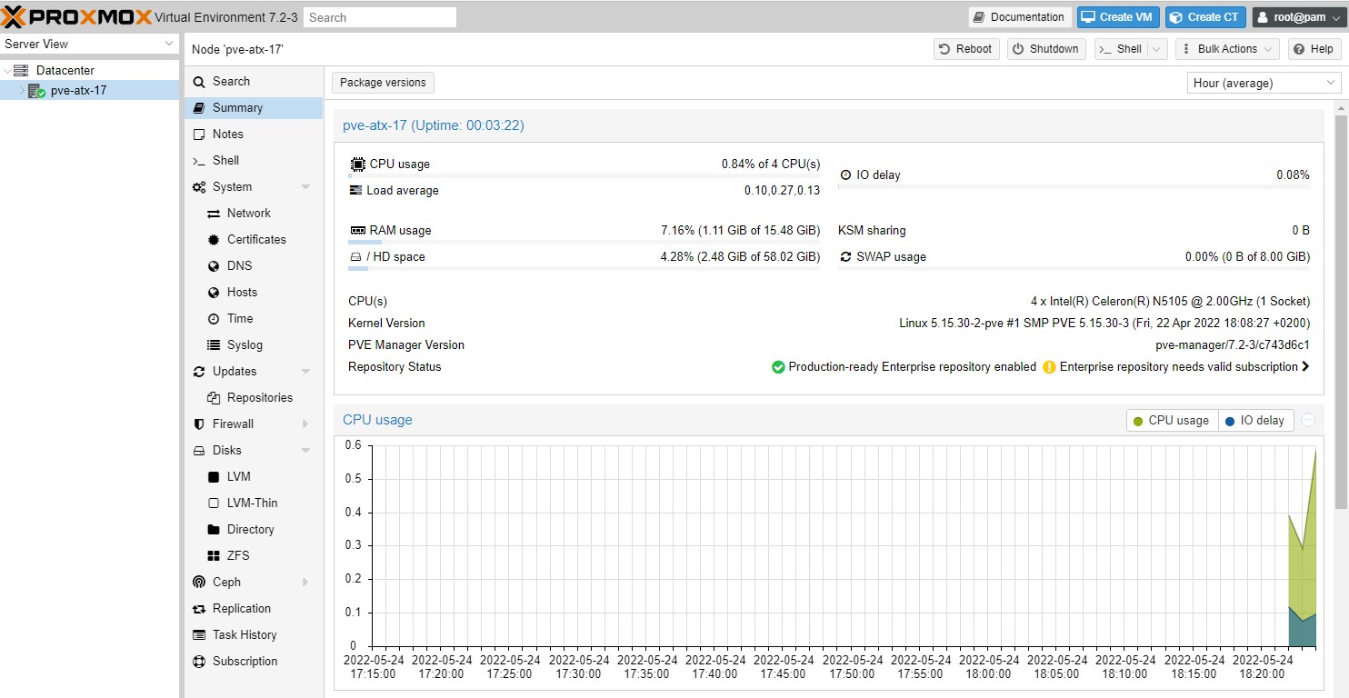Screen dimensions: 1349x698
Task: Open the Time settings
Action: tap(254, 318)
